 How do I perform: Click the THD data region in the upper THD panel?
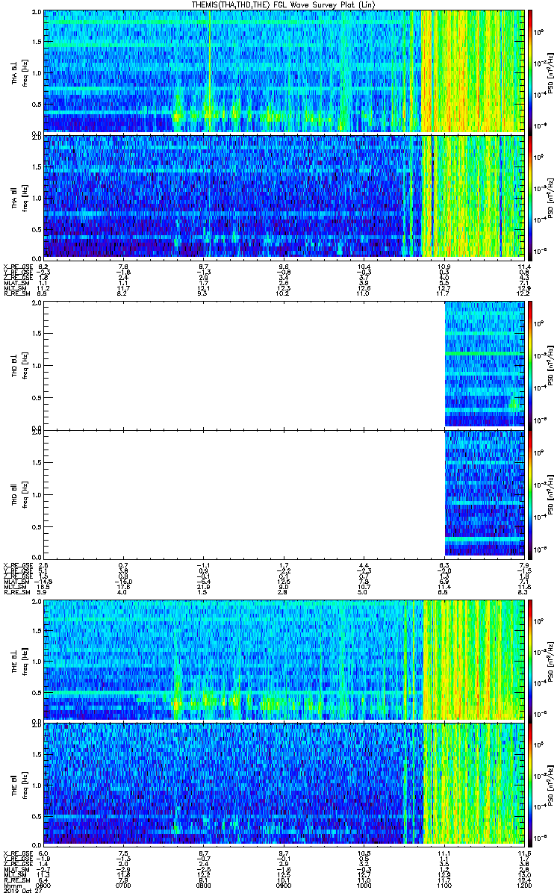pyautogui.click(x=484, y=364)
